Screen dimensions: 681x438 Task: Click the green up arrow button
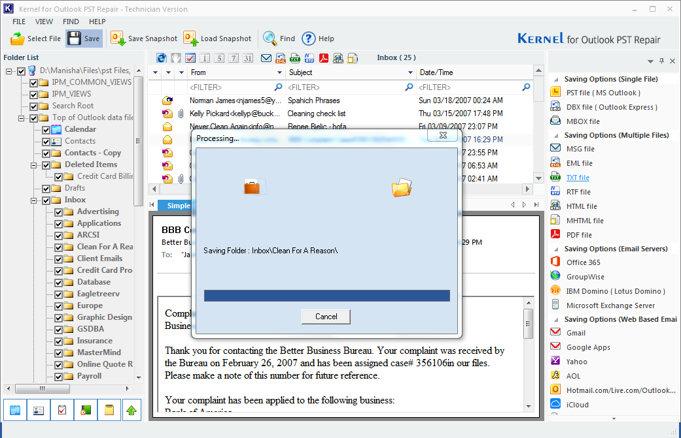point(131,410)
